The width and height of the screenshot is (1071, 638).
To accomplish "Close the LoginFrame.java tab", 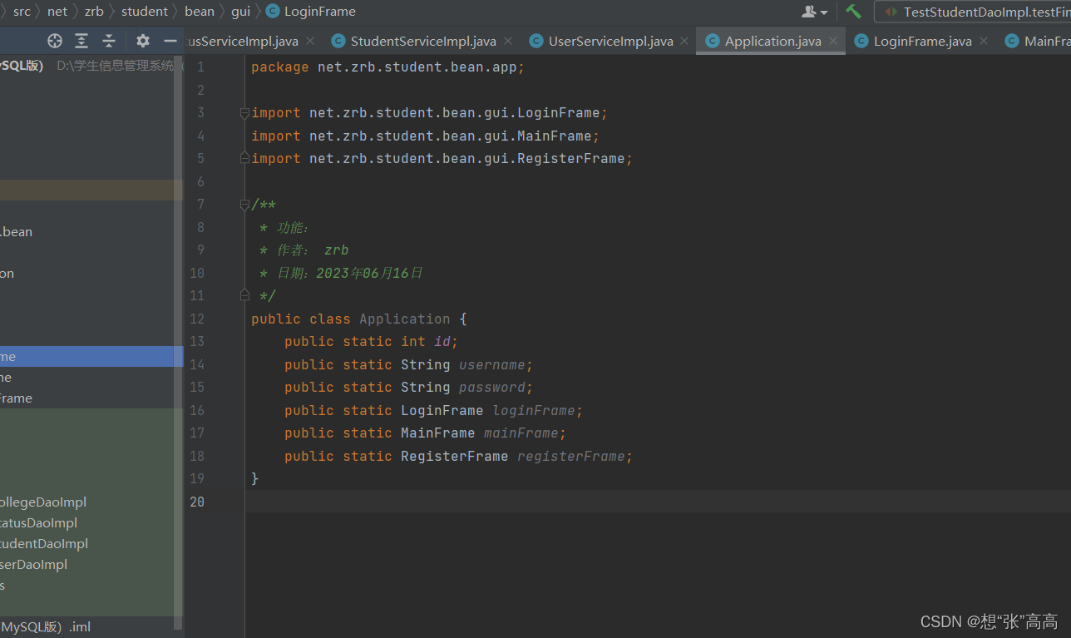I will click(984, 41).
